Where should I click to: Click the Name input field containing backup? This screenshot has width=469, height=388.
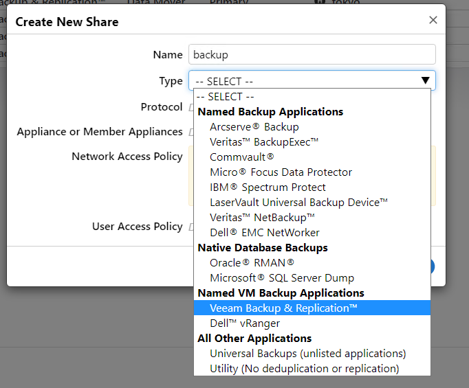pos(312,54)
